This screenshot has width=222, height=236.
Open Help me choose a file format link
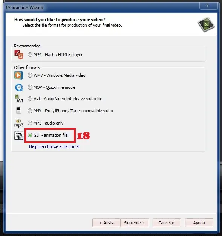coord(54,146)
